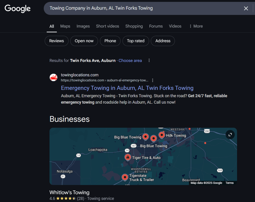The width and height of the screenshot is (255, 202).
Task: Click the towinglocations.com site name
Action: tap(80, 75)
